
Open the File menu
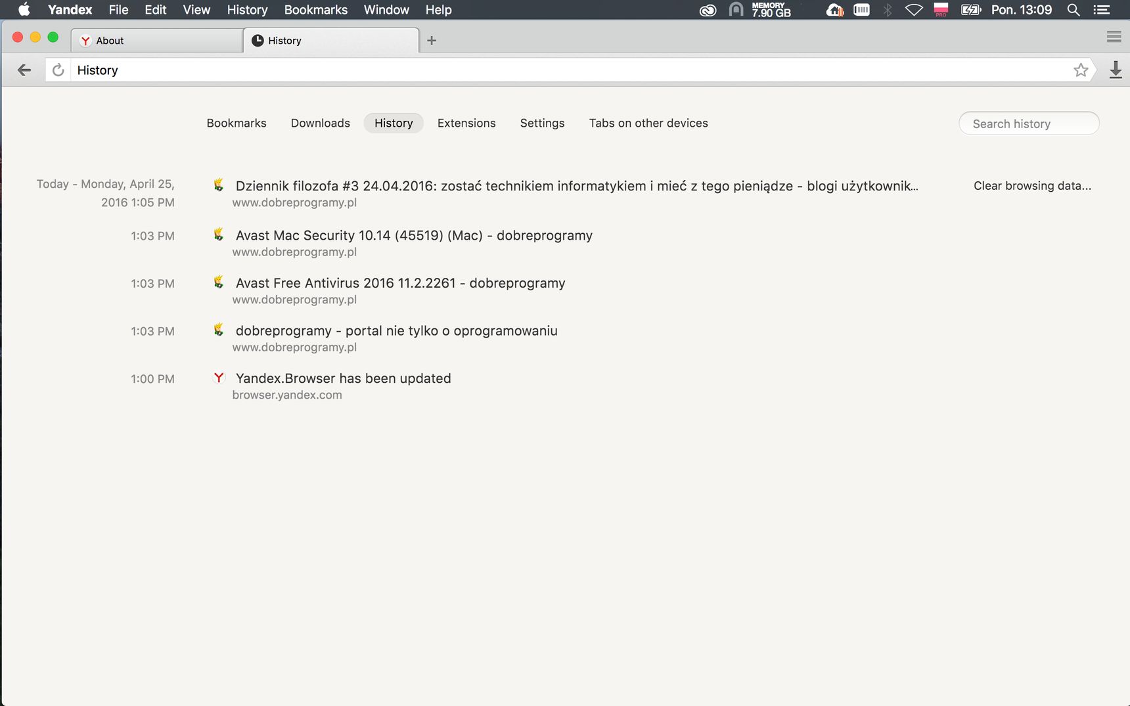tap(118, 10)
